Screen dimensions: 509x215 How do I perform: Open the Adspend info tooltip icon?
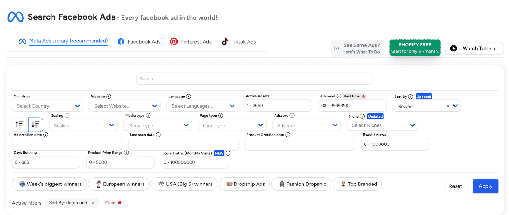339,96
